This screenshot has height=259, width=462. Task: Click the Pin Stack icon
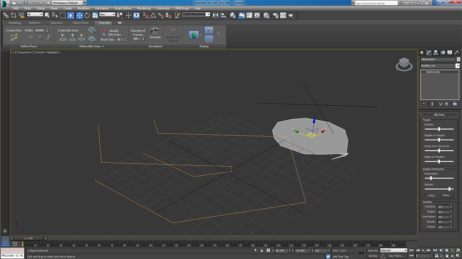[424, 104]
